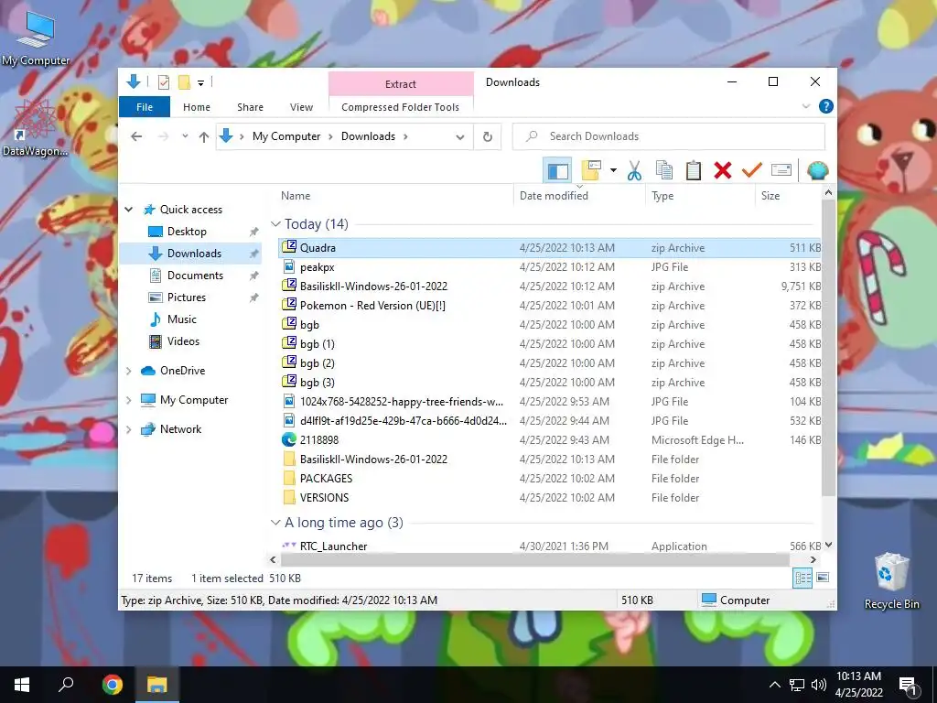Viewport: 937px width, 703px height.
Task: Open the recent locations dropdown arrow
Action: 185,136
